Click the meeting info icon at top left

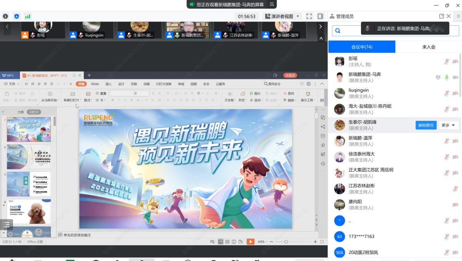[5, 16]
